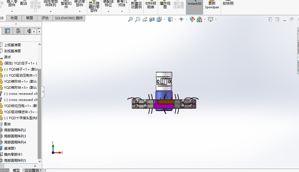Viewport: 299px width, 172px height.
Task: Click the 拍快照 snapshot command
Action: click(x=228, y=3)
